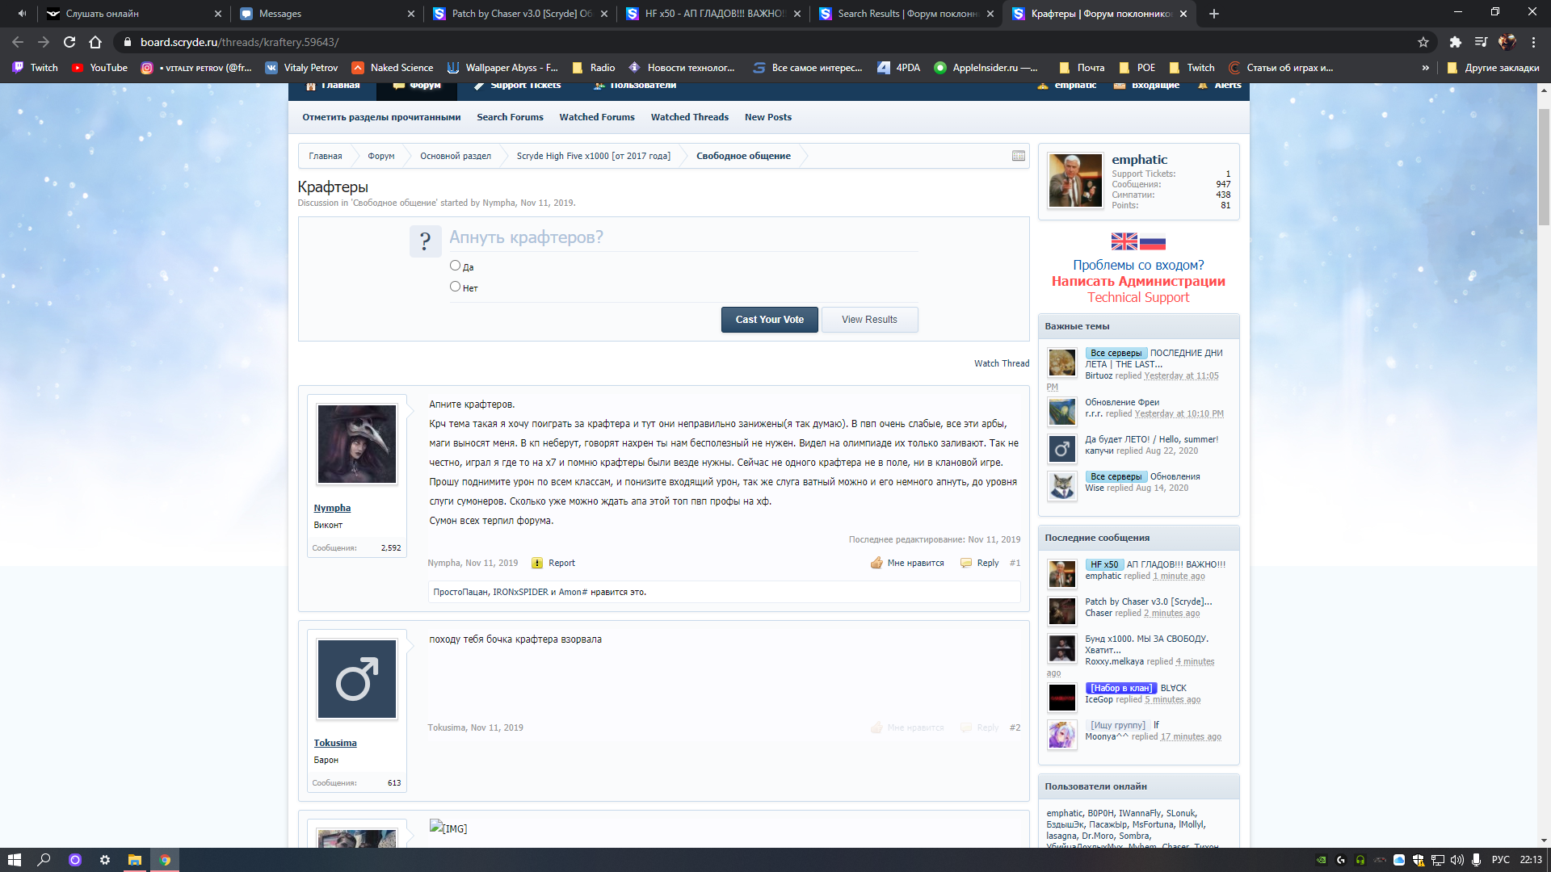Click the Russian flag language icon
Screen dimensions: 1551x872
pos(1153,241)
